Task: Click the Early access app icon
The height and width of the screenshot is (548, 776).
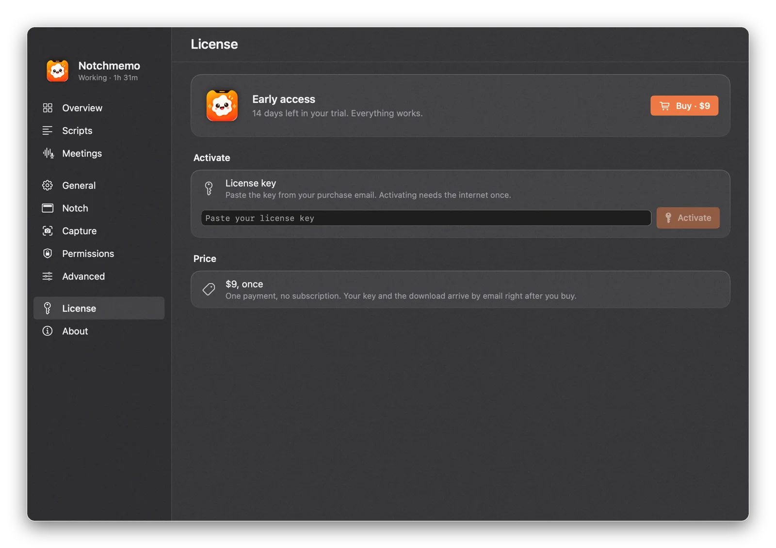Action: pyautogui.click(x=222, y=106)
